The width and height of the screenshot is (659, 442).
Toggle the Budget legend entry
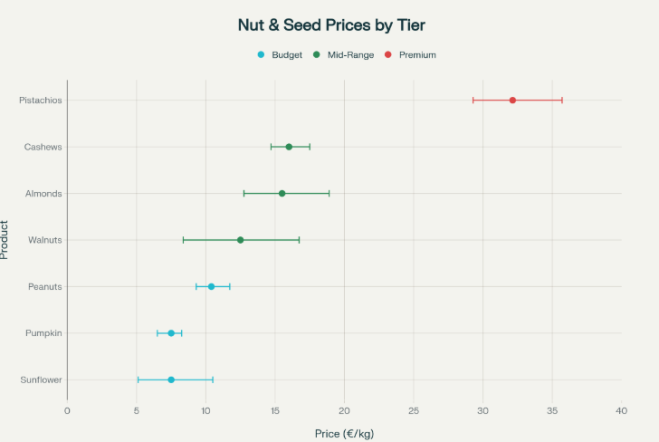286,55
